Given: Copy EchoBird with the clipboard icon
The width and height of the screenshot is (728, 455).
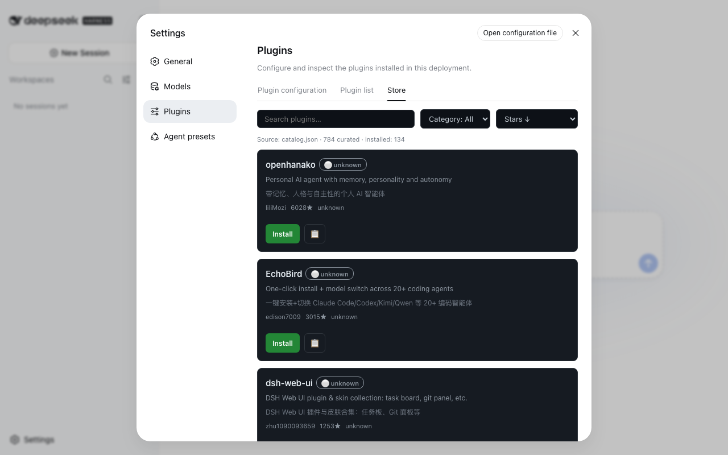Looking at the screenshot, I should [x=315, y=343].
